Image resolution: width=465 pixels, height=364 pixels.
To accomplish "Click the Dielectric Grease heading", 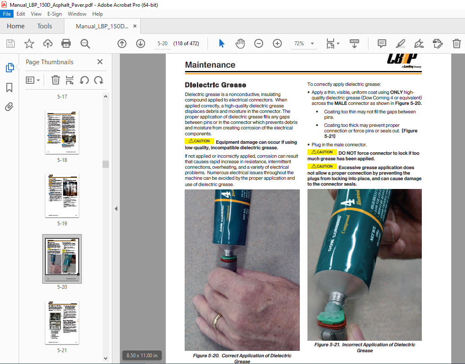I will [216, 85].
